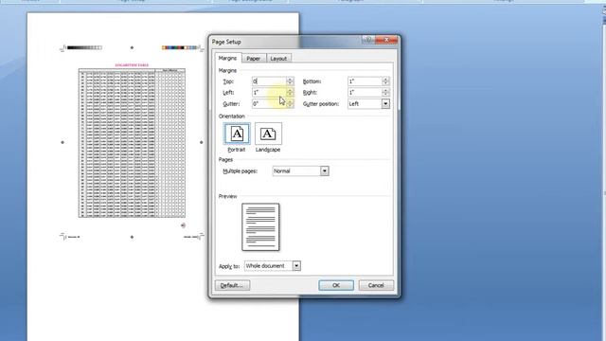The height and width of the screenshot is (341, 606).
Task: Click the Top margin input field
Action: pos(269,81)
